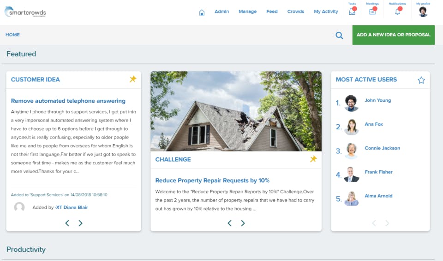Open Frank Fisher's profile
The image size is (443, 261).
pos(378,172)
